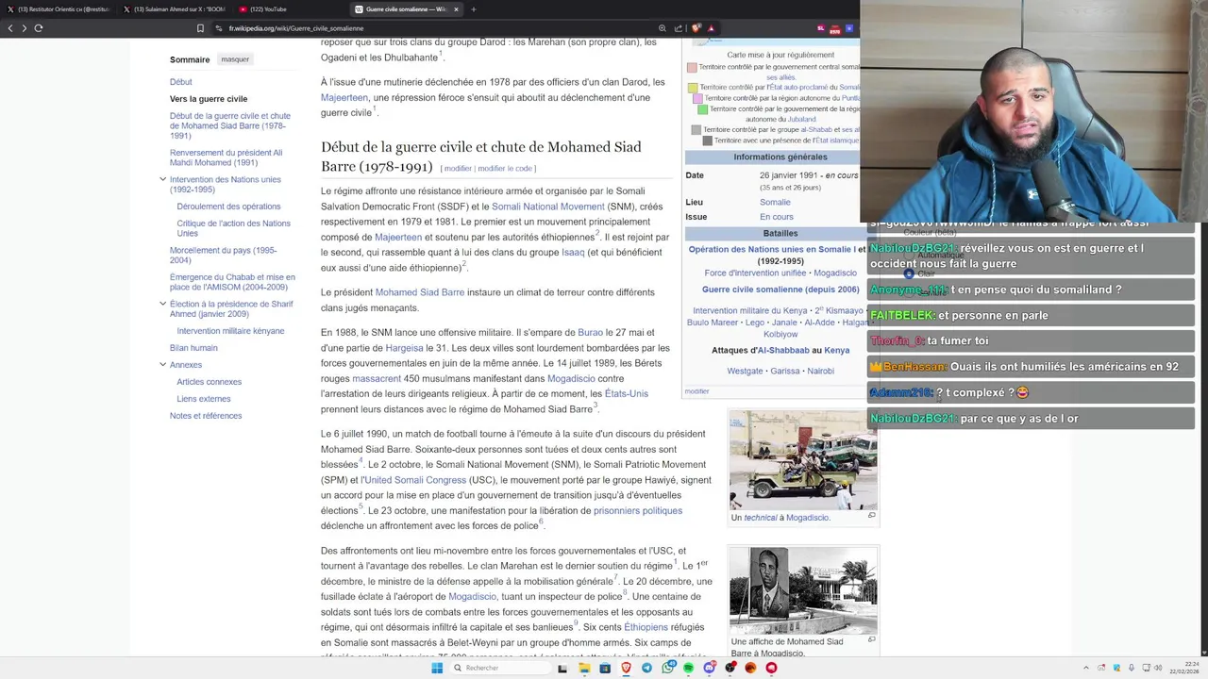Screen dimensions: 1208x679
Task: Open the Brave Shields lion icon
Action: tap(696, 28)
